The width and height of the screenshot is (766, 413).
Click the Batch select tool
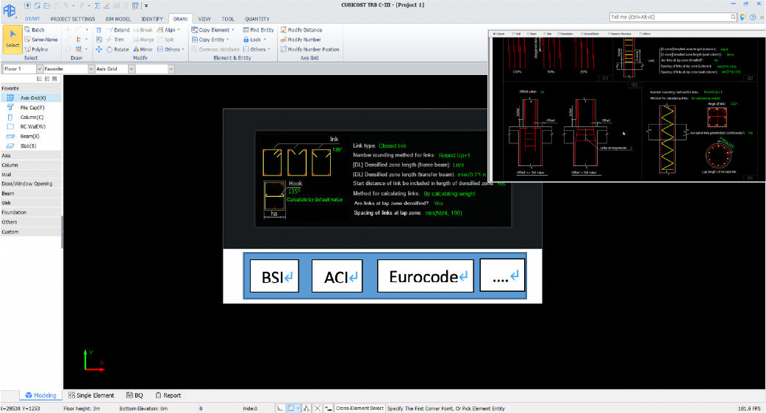coord(34,30)
